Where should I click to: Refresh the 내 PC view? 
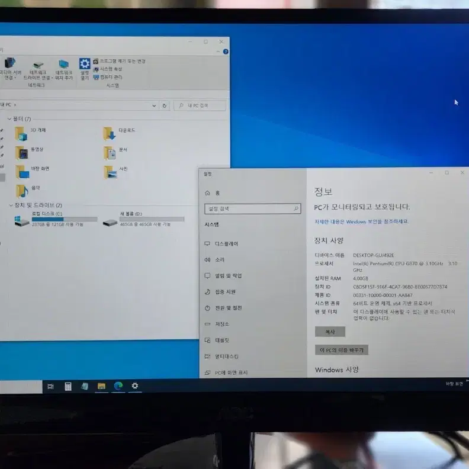(x=164, y=105)
